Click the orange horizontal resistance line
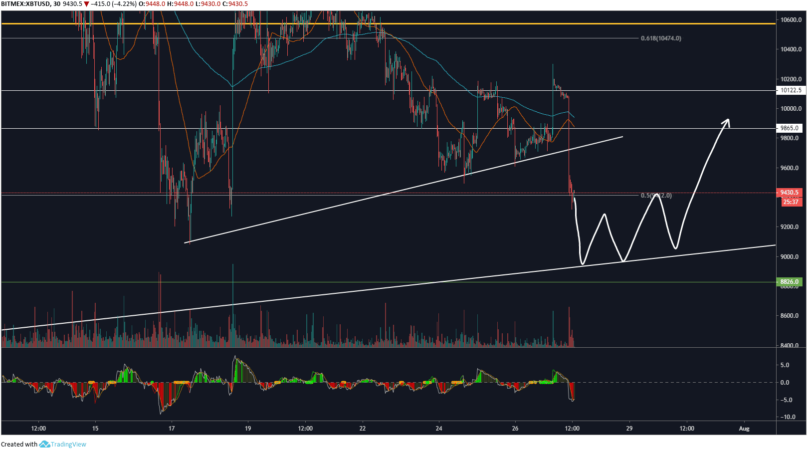 point(388,23)
